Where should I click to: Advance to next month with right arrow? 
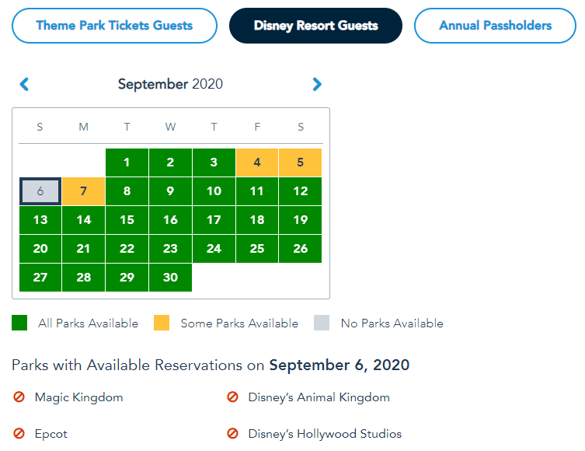[x=317, y=84]
